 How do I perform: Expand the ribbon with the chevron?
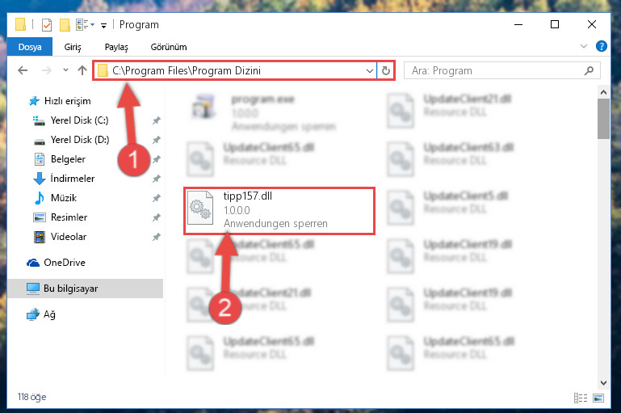(x=583, y=46)
